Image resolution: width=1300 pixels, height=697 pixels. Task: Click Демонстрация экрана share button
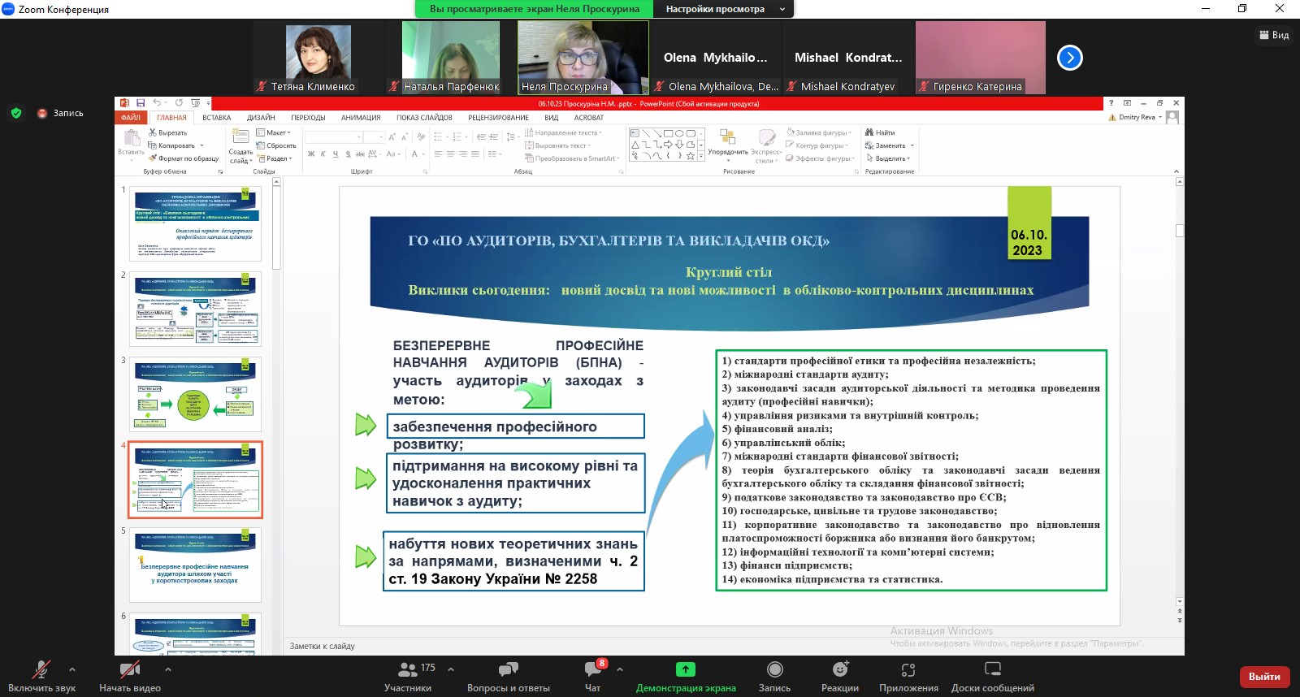point(686,676)
